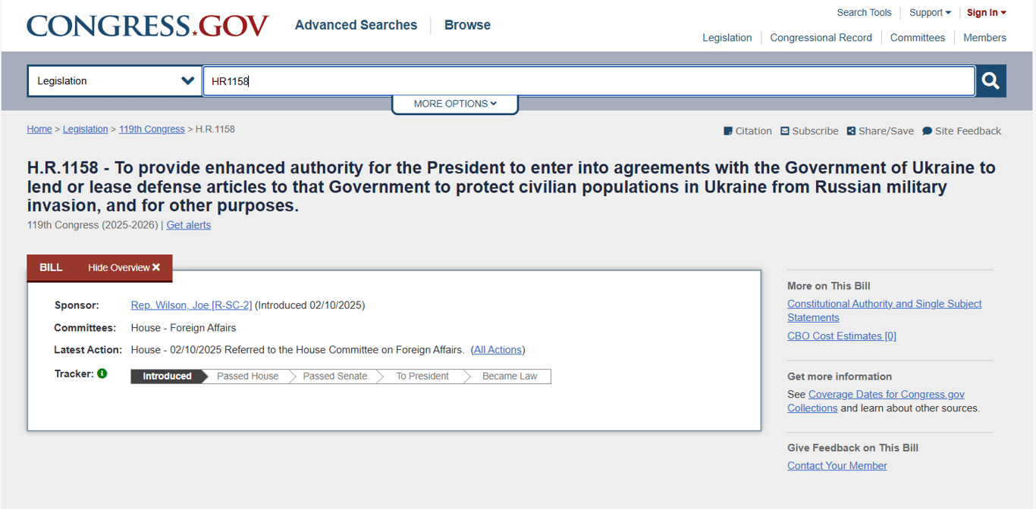Click the Citation icon
Screen dimensions: 1036x509
pyautogui.click(x=728, y=131)
